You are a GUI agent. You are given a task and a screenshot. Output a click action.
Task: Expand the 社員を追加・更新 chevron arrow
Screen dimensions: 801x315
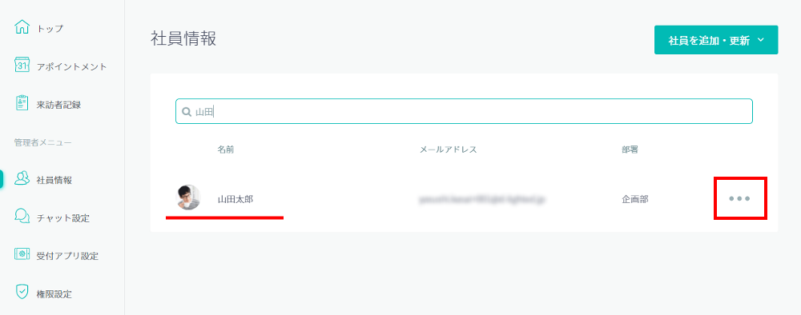point(761,40)
